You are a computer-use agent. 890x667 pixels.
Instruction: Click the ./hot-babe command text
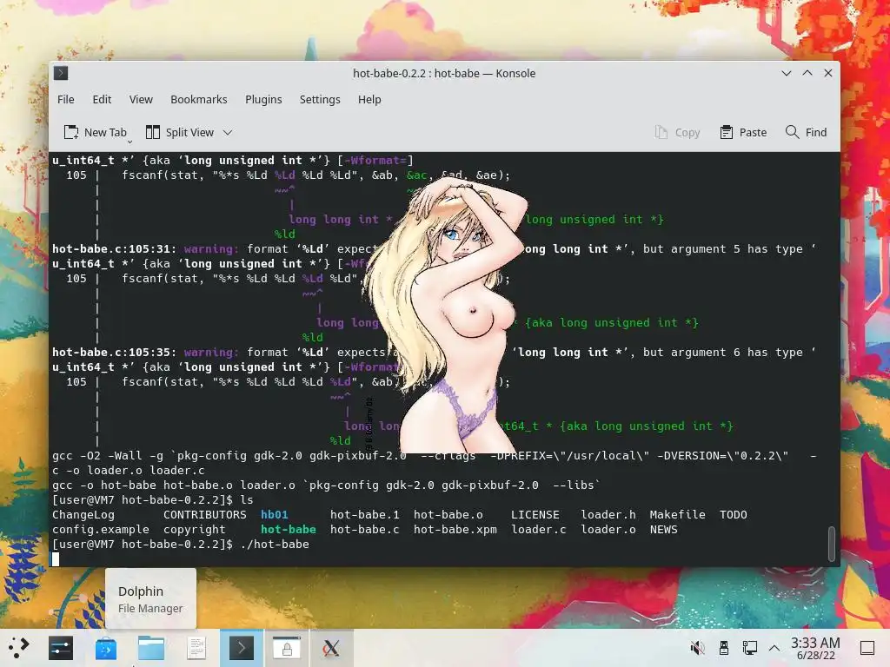click(275, 544)
